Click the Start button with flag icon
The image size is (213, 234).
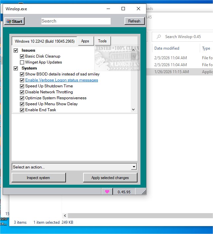[x=14, y=21]
